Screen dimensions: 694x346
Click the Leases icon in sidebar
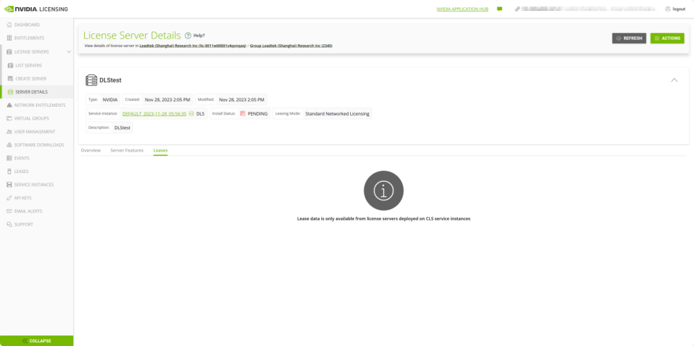9,172
